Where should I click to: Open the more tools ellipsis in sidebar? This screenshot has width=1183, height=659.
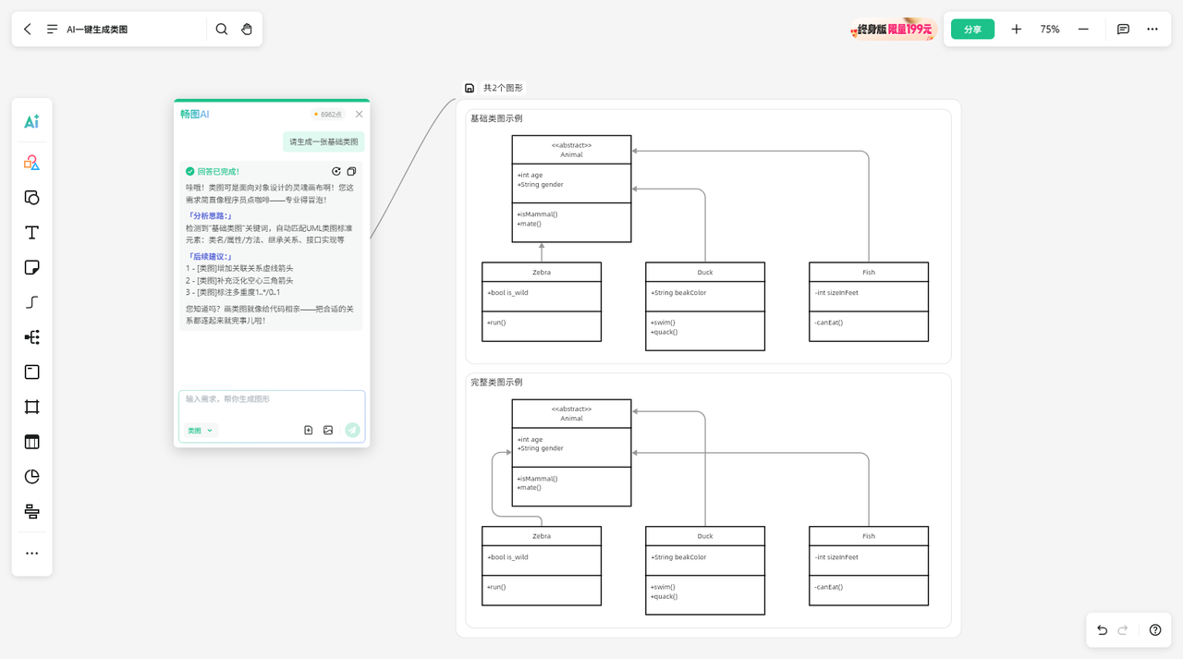point(31,553)
